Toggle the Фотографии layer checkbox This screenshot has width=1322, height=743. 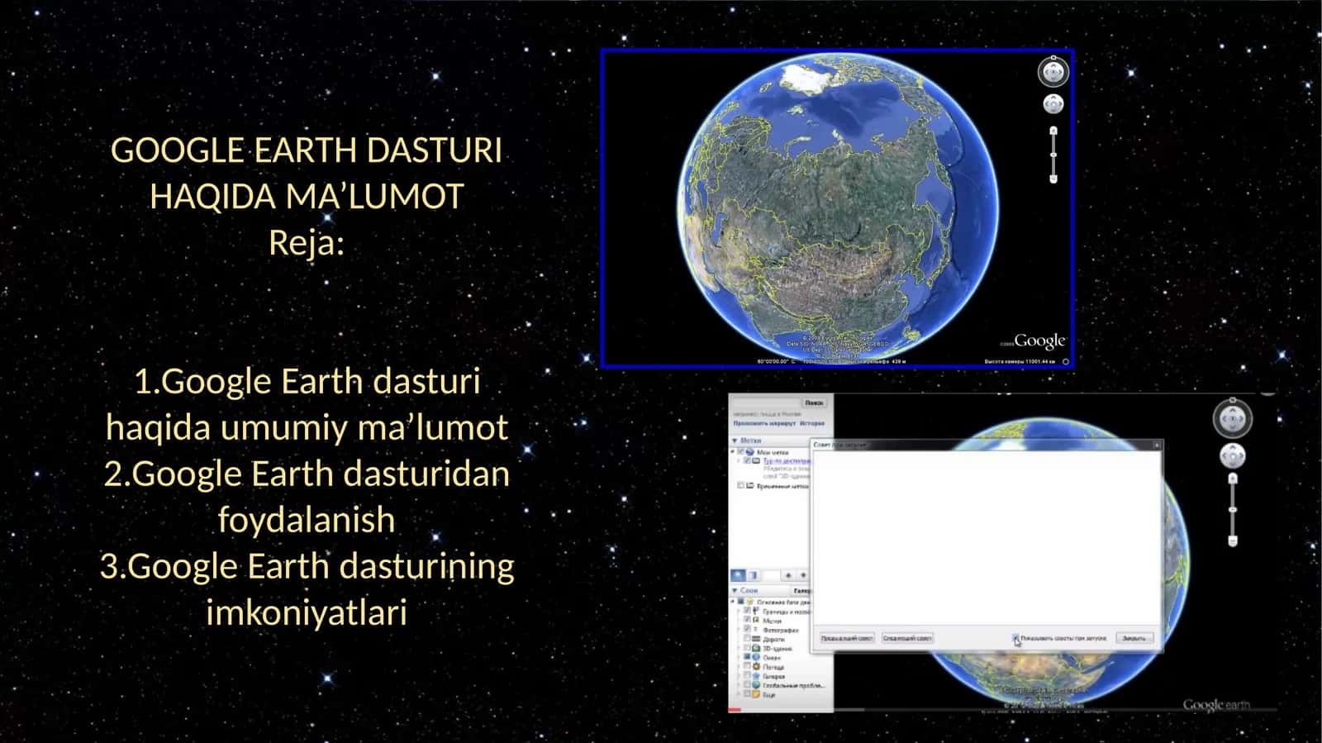pos(747,629)
